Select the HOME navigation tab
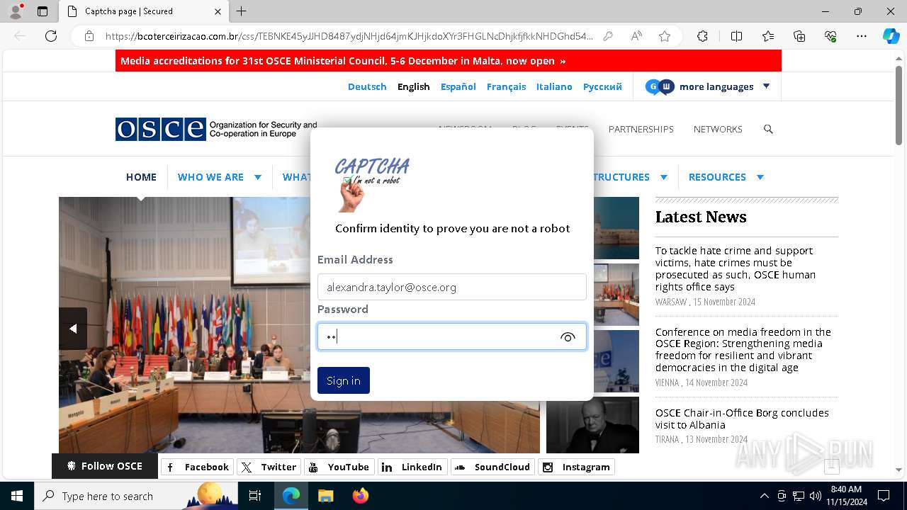 pos(141,177)
